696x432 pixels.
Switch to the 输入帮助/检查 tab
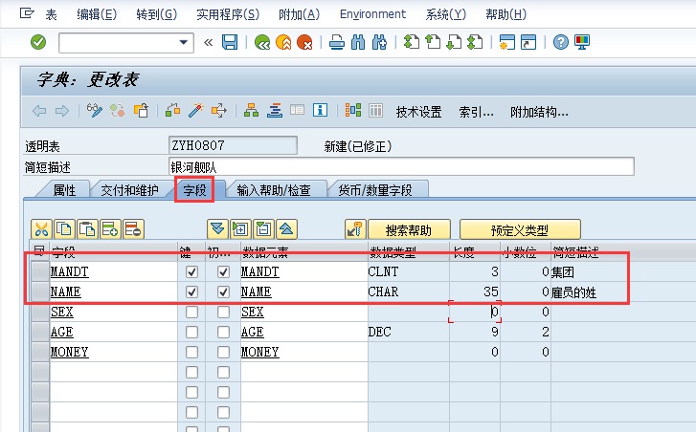[x=274, y=190]
